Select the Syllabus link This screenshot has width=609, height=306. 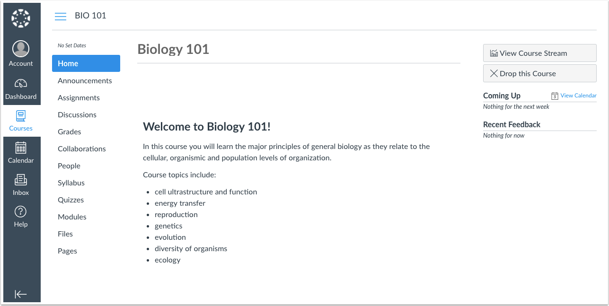tap(71, 183)
